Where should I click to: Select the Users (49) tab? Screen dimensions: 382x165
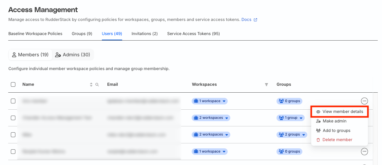click(x=112, y=34)
